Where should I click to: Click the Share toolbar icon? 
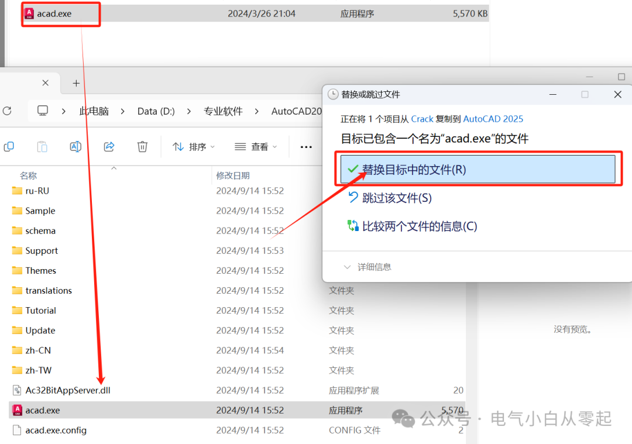pos(109,147)
